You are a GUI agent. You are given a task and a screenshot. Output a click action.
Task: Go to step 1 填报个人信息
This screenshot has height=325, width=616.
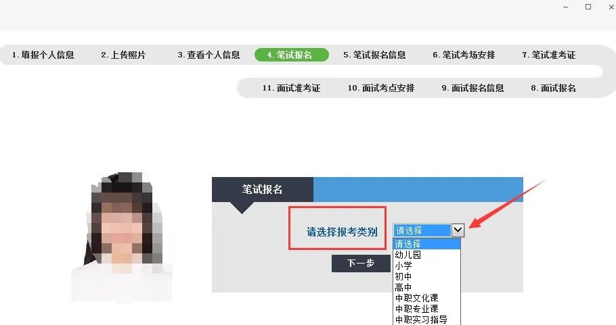43,55
